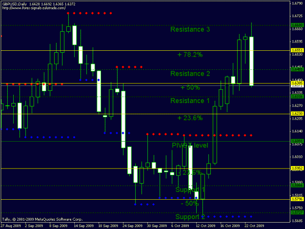This screenshot has height=229, width=305.
Task: Click the 14 Sep 2009 date label
Action: (x=84, y=226)
